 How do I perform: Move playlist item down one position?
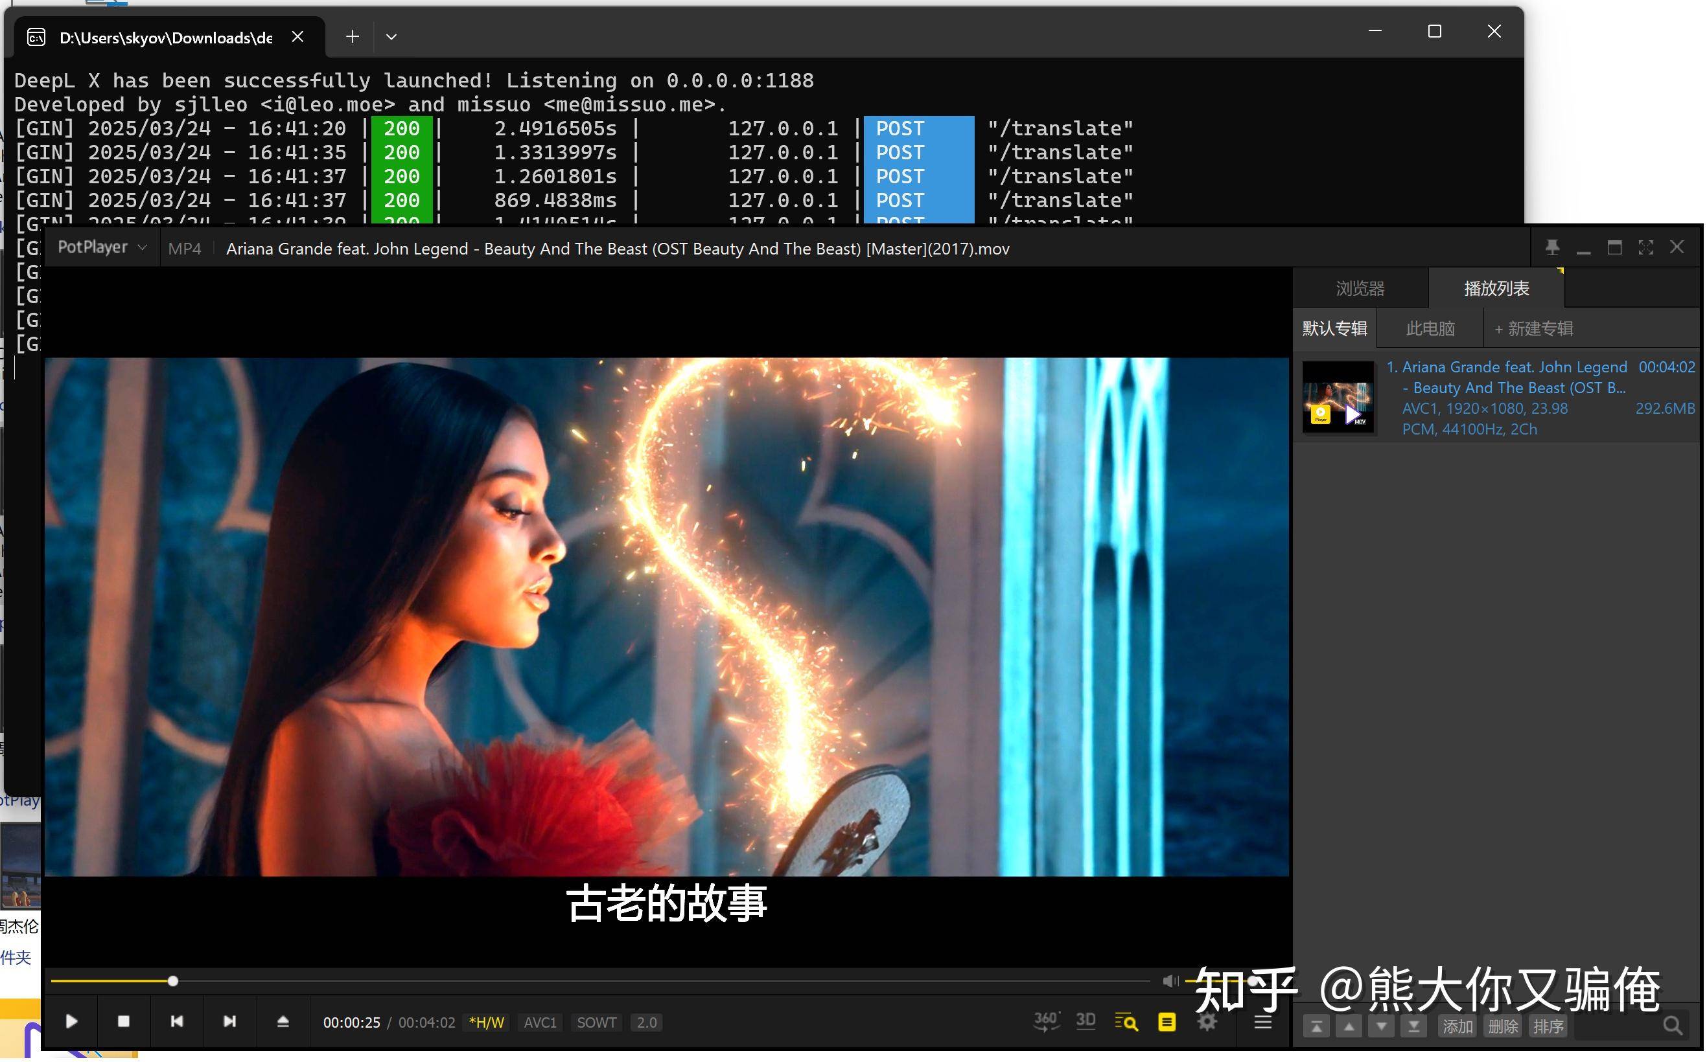point(1381,1027)
